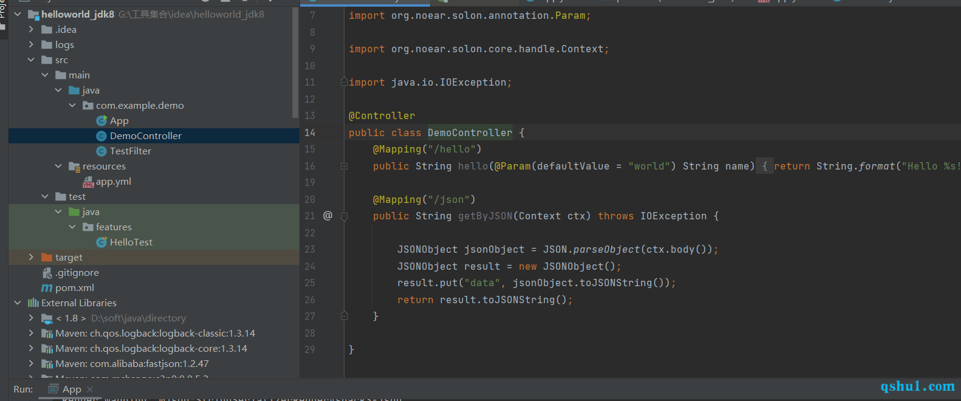Click the "/json" mapping string
The width and height of the screenshot is (961, 401).
[x=449, y=199]
